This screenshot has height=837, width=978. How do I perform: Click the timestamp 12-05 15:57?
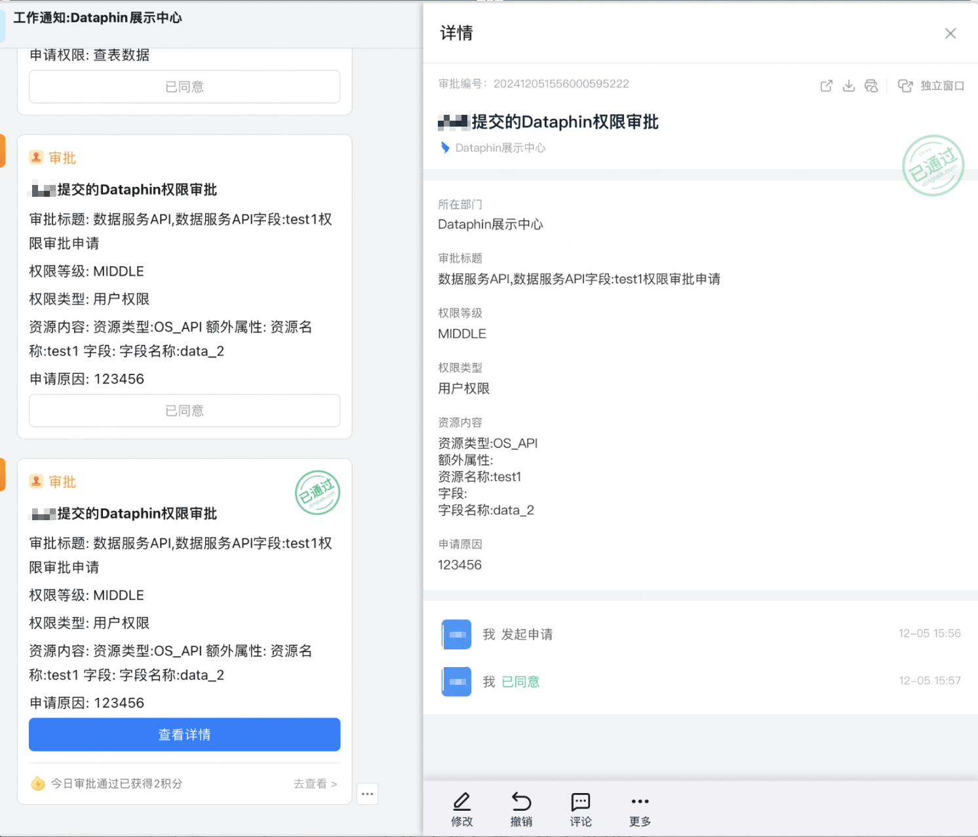coord(929,681)
